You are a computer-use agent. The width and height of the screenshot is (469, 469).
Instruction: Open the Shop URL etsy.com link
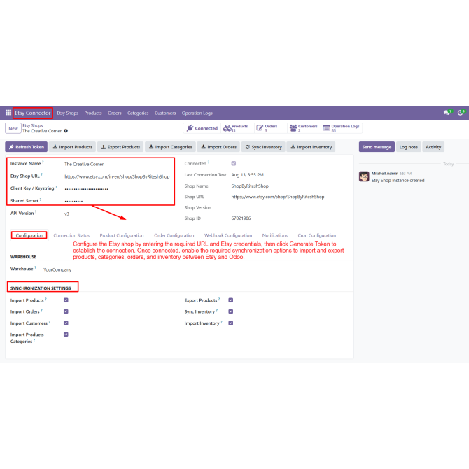278,197
